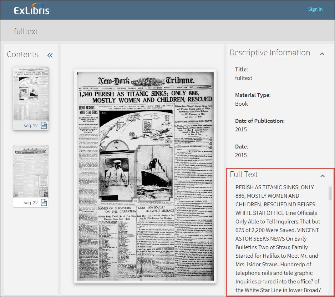Click the Full Text scrollbar thumb
Image resolution: width=335 pixels, height=297 pixels.
point(330,193)
